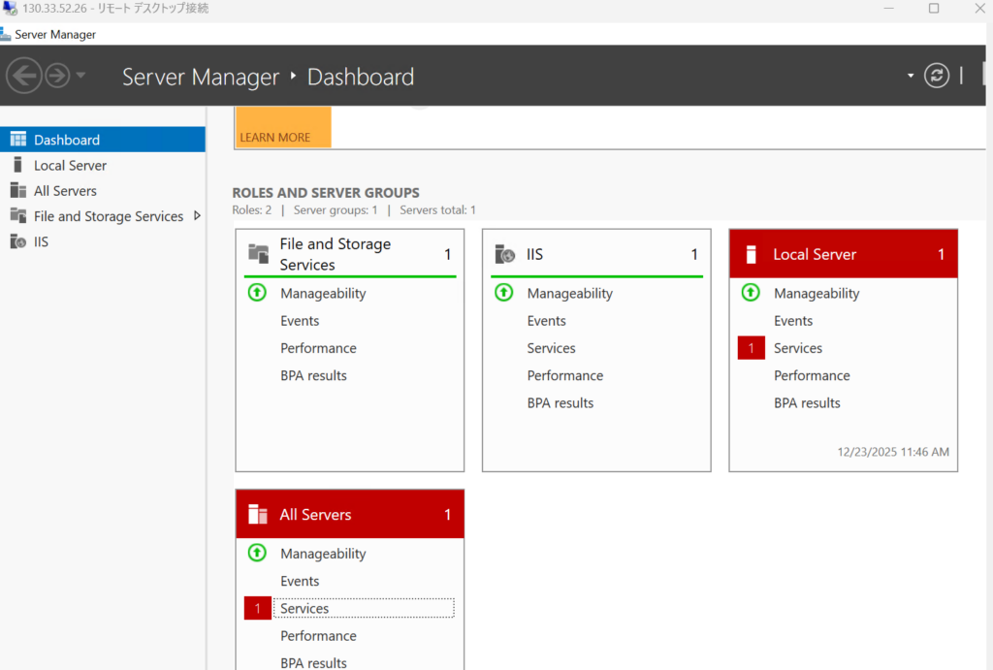Click the red Services alert badge in Local Server
Viewport: 993px width, 670px height.
pos(751,348)
